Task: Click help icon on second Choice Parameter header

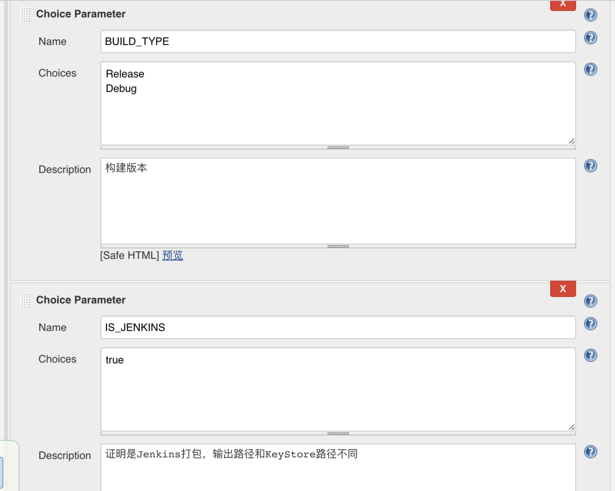Action: [x=590, y=301]
